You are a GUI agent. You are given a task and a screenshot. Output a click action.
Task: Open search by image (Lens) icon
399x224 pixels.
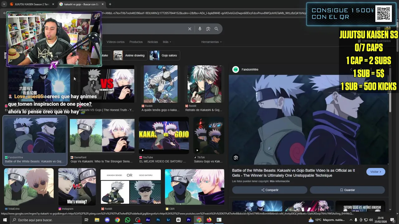tap(208, 29)
